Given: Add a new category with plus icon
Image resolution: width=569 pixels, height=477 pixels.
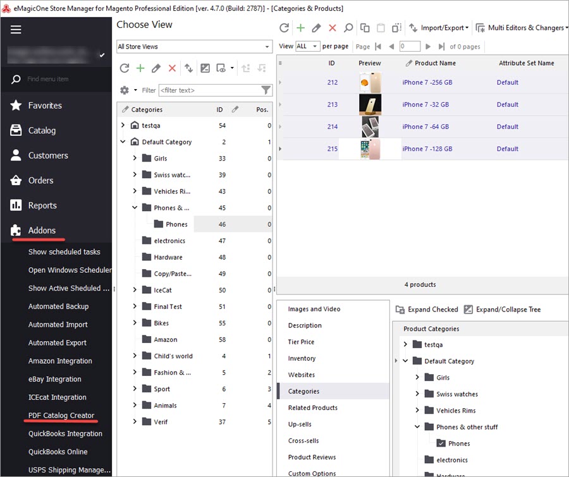Looking at the screenshot, I should (x=140, y=68).
